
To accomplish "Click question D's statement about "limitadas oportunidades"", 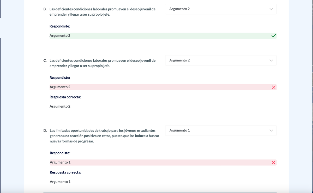I will tap(104, 136).
